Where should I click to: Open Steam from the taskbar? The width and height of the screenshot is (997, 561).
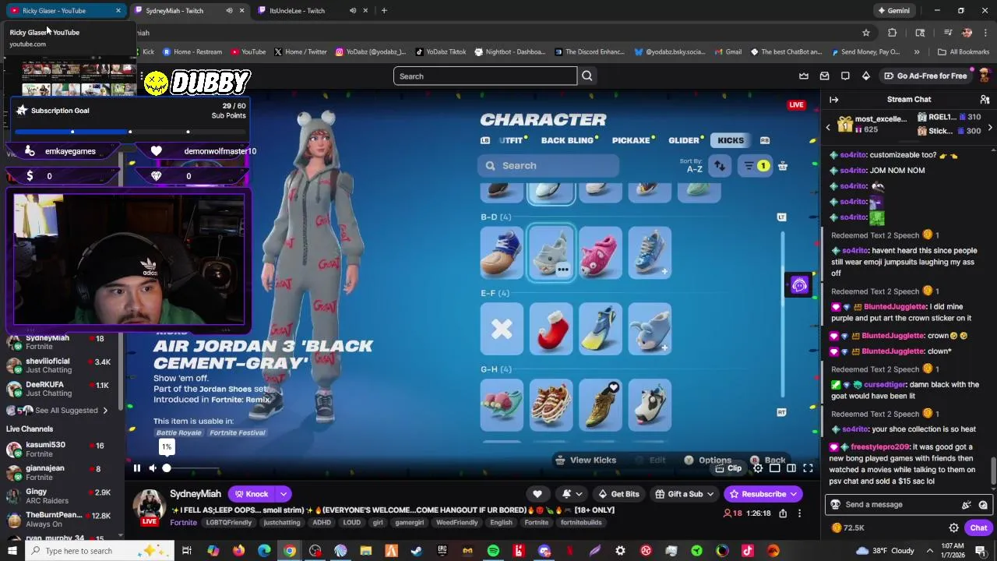(x=417, y=551)
